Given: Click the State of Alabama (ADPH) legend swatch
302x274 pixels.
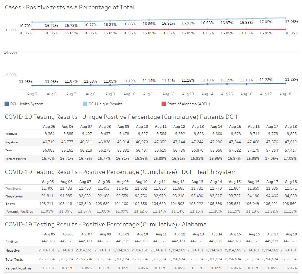Looking at the screenshot, I should (x=163, y=104).
